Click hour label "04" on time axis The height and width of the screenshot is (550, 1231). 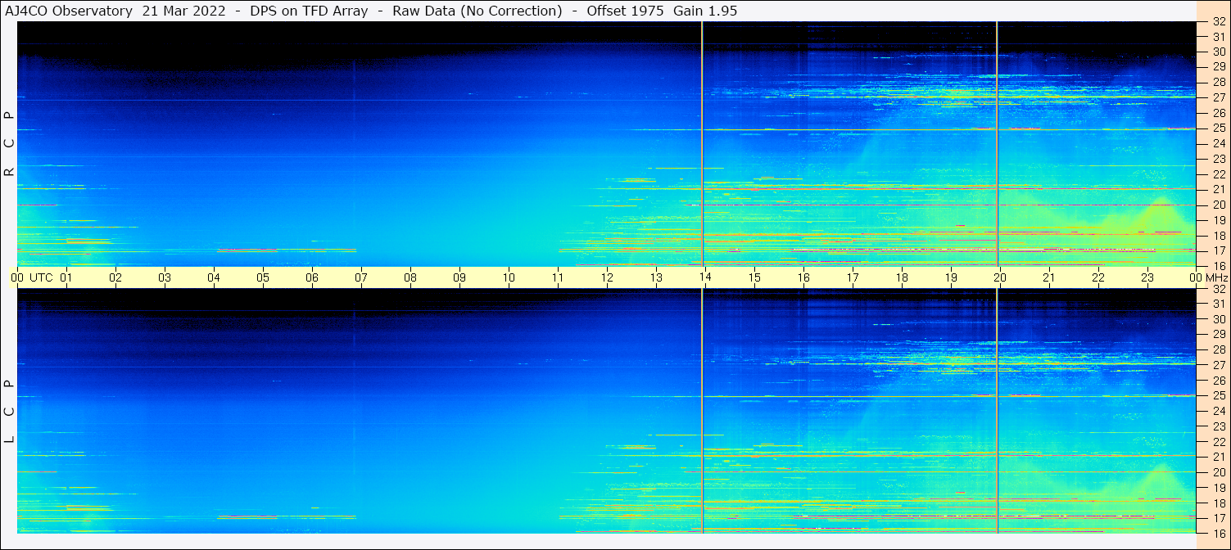coord(214,277)
